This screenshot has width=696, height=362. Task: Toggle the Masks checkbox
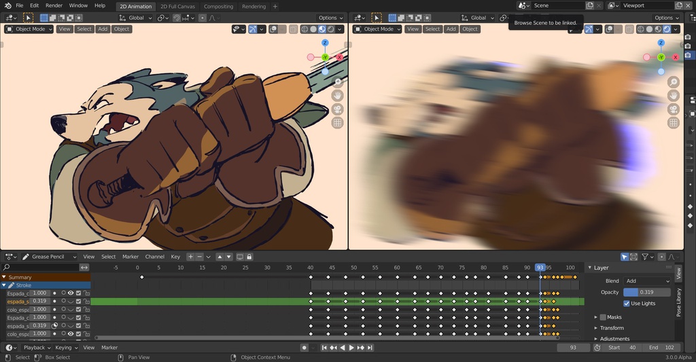click(603, 317)
